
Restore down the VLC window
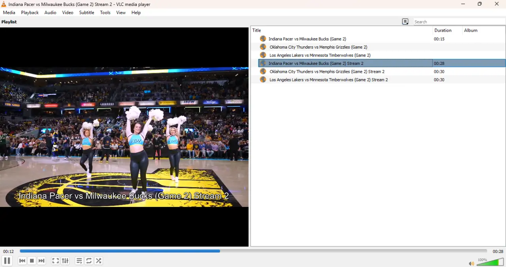[x=480, y=4]
